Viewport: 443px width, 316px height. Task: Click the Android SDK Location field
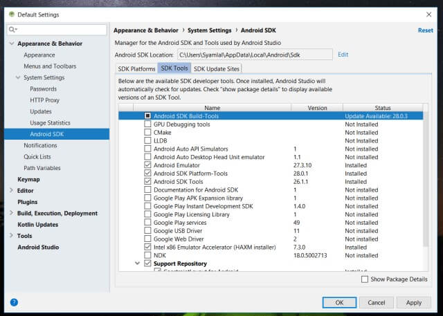[253, 54]
